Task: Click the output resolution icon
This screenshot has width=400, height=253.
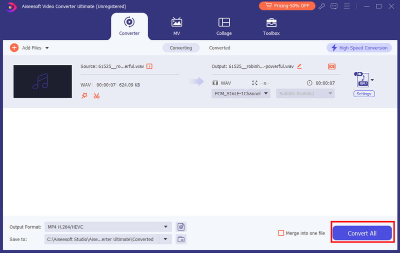Action: [x=254, y=83]
